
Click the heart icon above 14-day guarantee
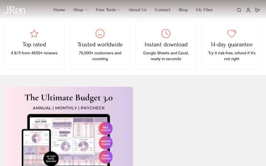coord(232,34)
